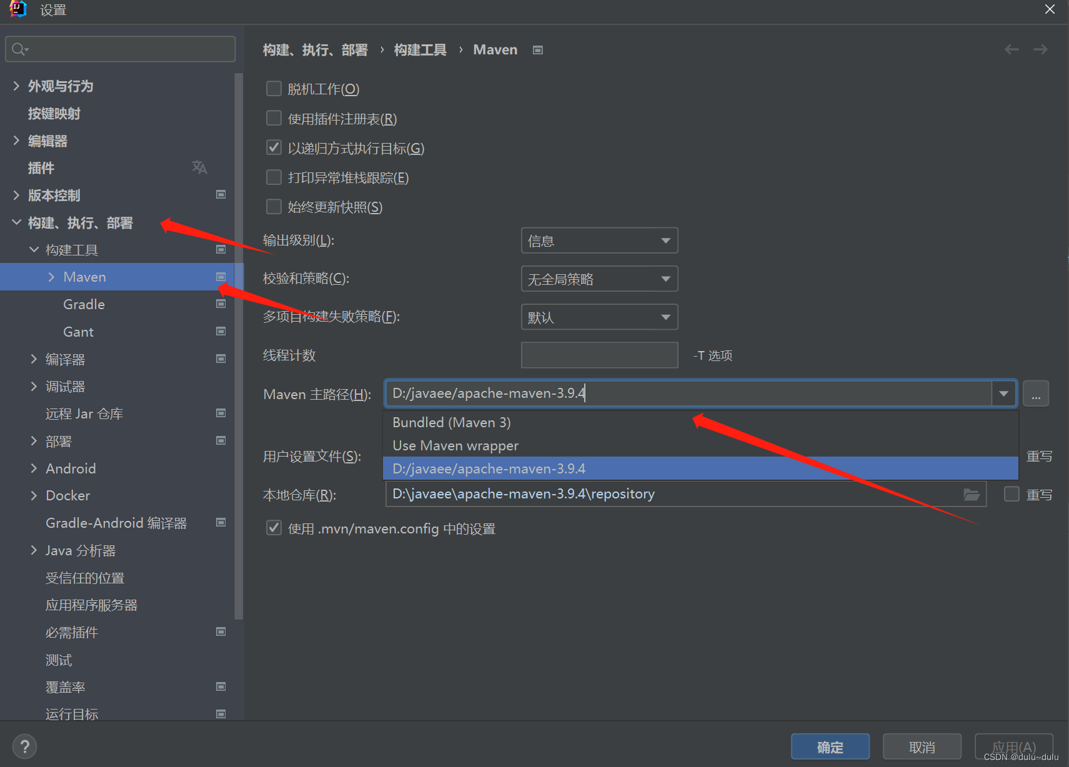Click the project-level icon beside 构建工具
The image size is (1069, 767).
point(221,250)
